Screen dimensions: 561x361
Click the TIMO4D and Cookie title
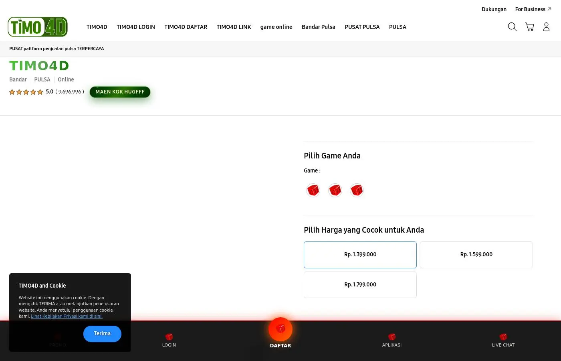click(42, 286)
